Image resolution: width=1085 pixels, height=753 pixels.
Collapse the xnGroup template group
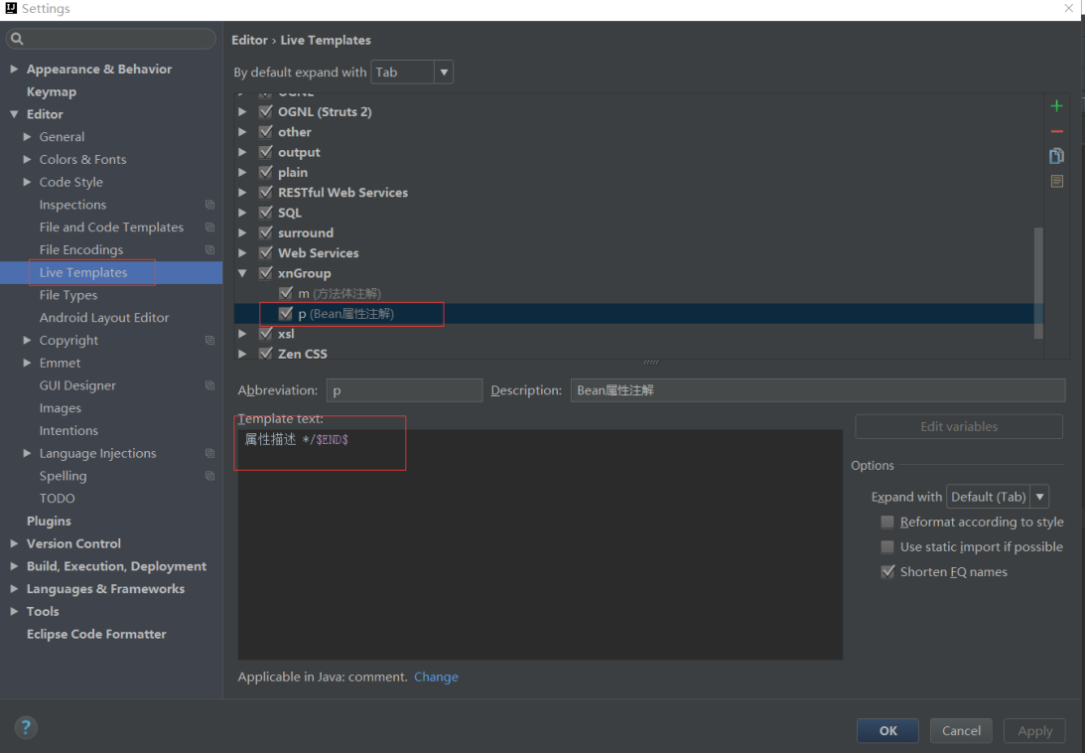point(243,273)
